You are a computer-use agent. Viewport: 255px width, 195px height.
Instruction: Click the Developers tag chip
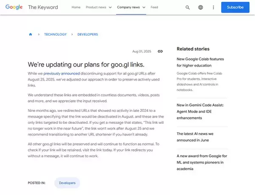(67, 183)
